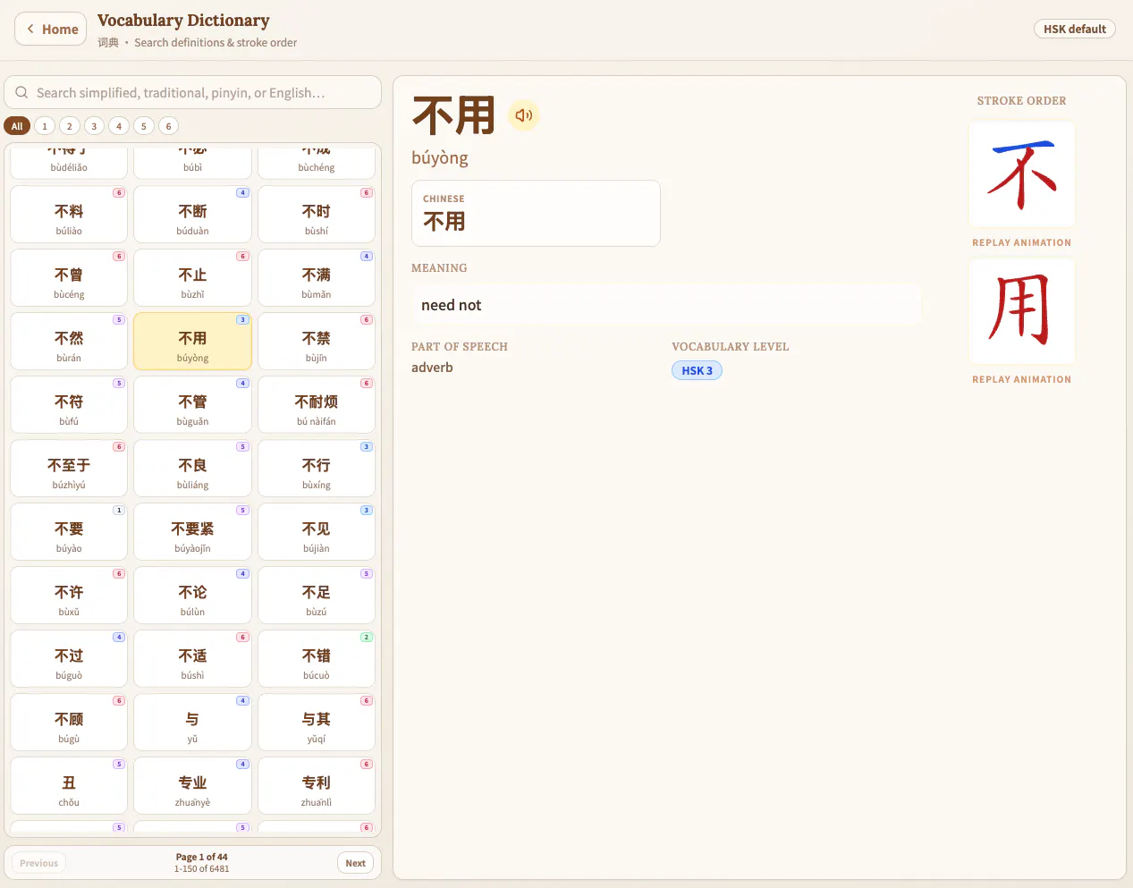This screenshot has height=888, width=1133.
Task: Open the partially visible bùchéng card
Action: [x=317, y=163]
